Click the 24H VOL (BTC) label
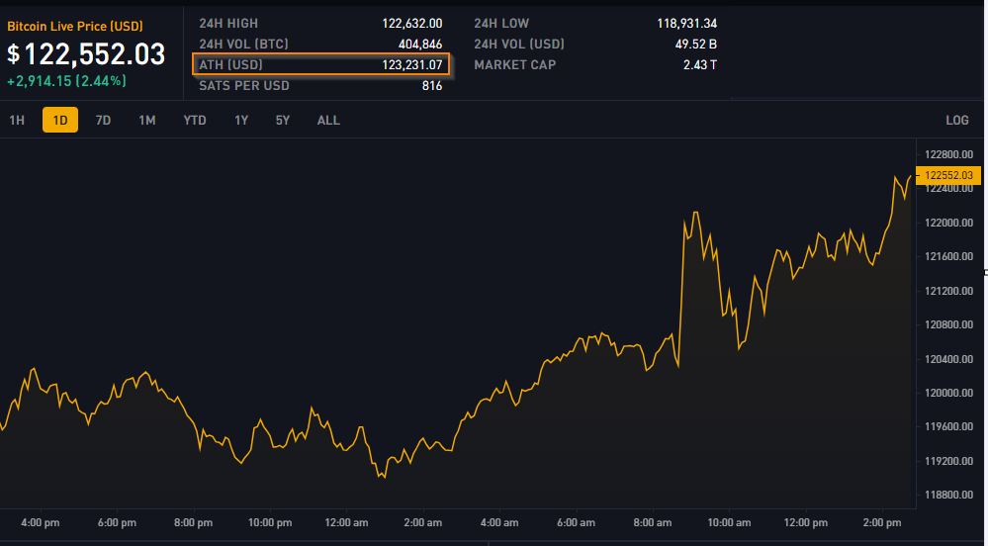Viewport: 988px width, 546px height. click(x=243, y=45)
